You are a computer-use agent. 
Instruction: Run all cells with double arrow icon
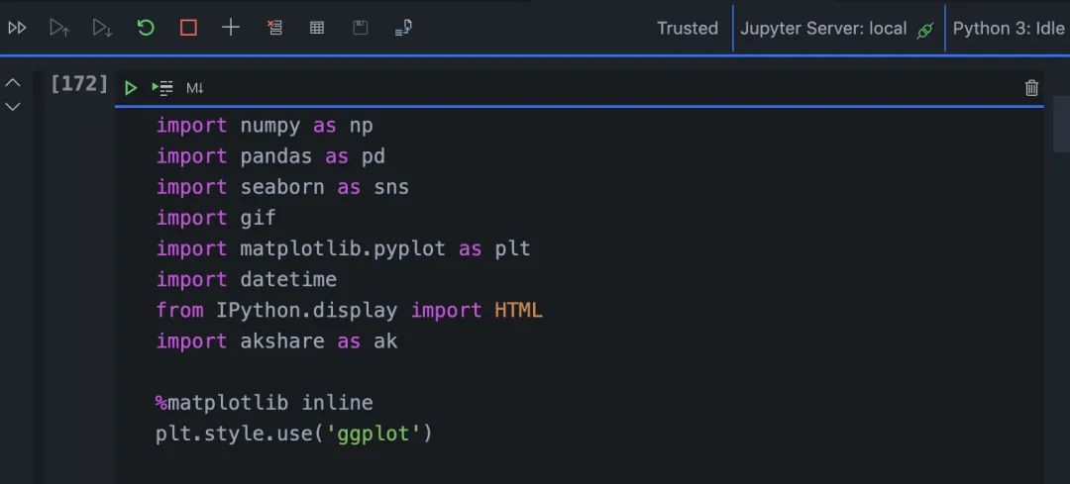(17, 28)
